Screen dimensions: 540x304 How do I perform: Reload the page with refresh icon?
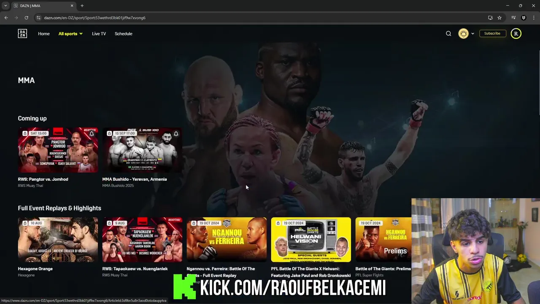click(x=26, y=18)
